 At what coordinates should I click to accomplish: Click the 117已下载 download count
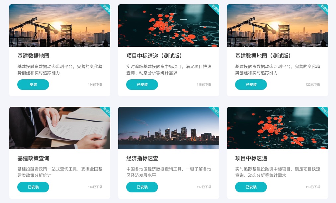(204, 187)
